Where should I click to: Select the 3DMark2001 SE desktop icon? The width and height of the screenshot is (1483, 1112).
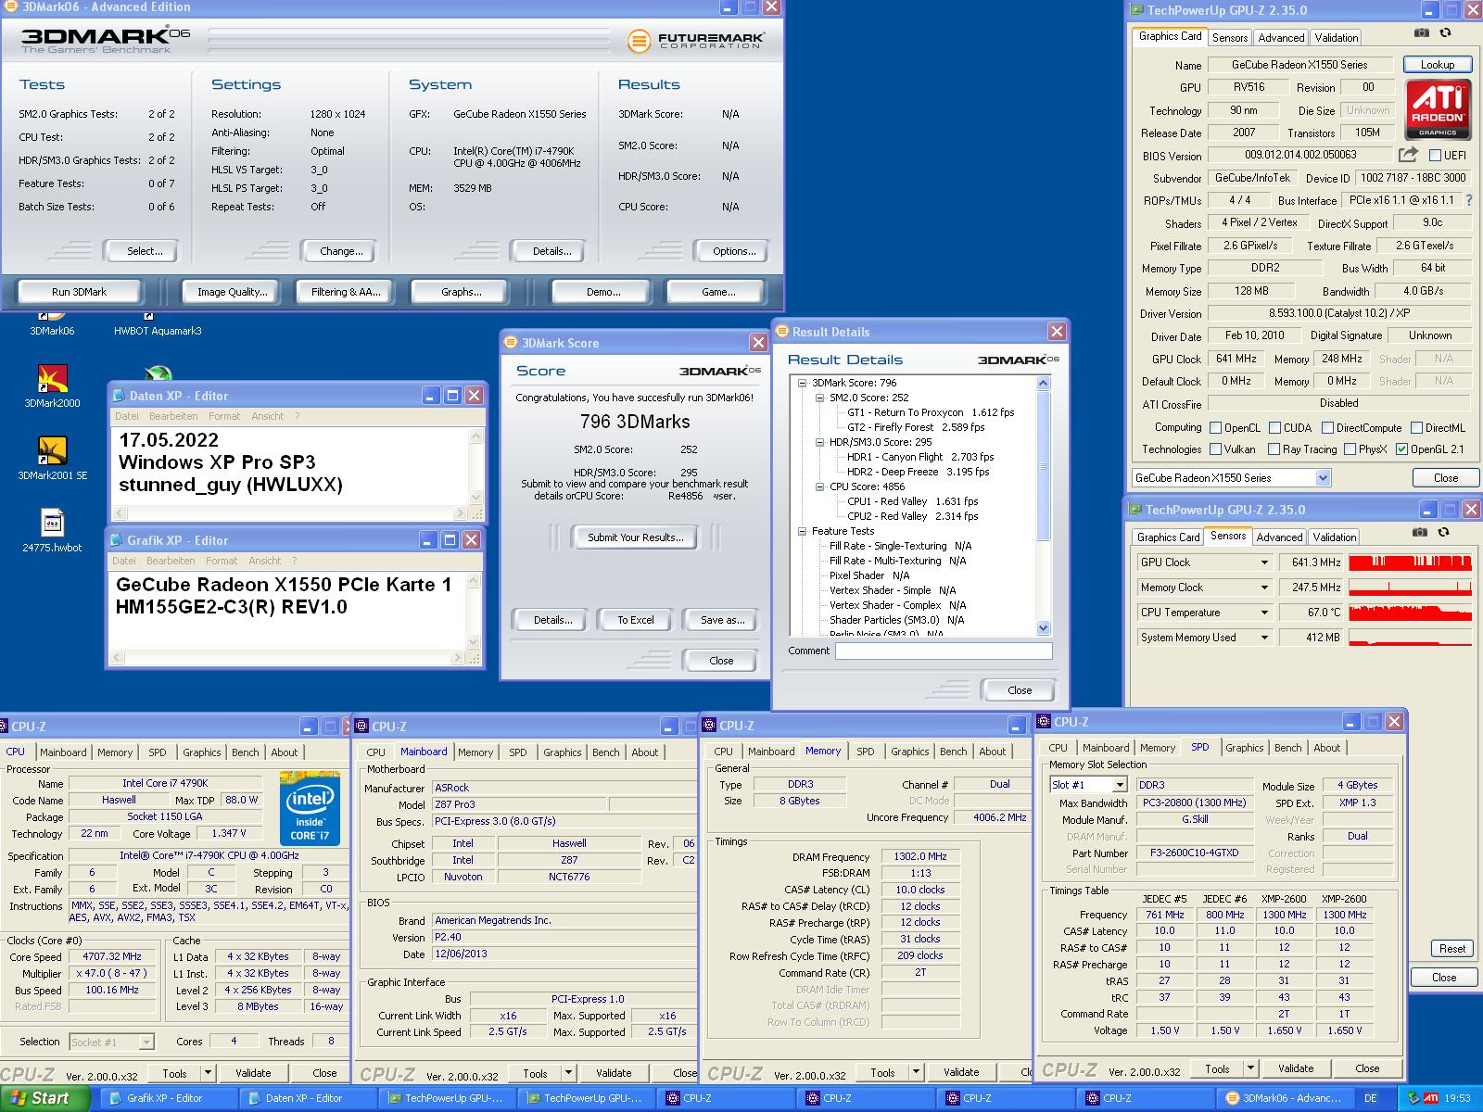tap(53, 458)
